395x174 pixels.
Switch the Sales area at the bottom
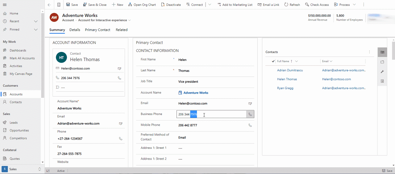22,169
